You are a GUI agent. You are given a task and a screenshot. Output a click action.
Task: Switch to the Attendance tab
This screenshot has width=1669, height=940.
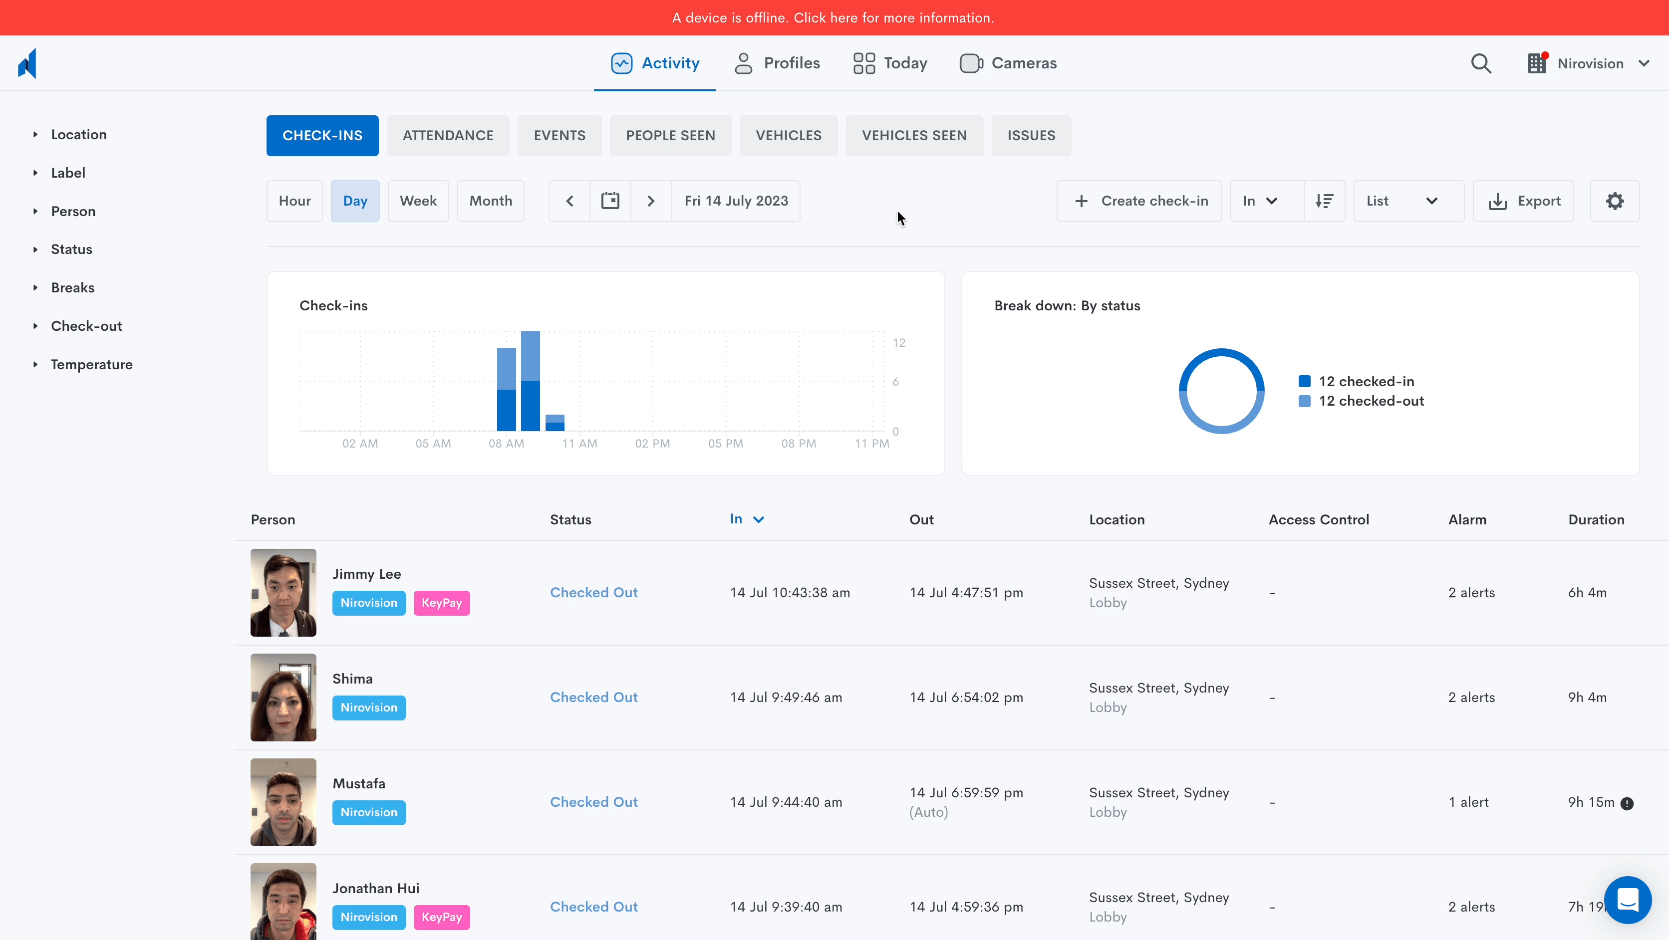click(x=448, y=135)
